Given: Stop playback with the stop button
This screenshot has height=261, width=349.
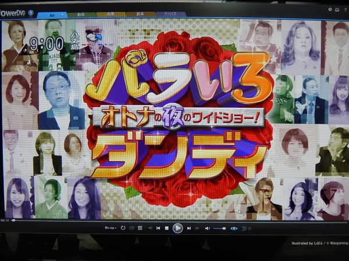Looking at the screenshot, I should [167, 228].
